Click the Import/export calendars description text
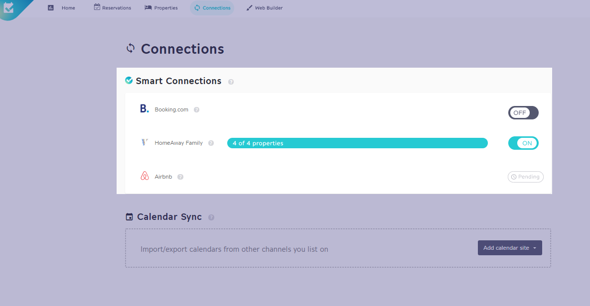 (234, 249)
